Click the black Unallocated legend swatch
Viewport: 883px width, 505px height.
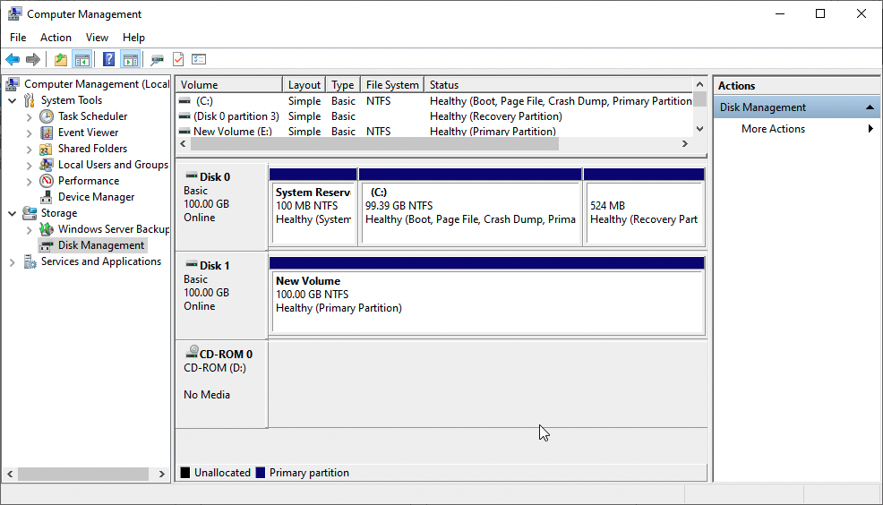click(x=184, y=473)
